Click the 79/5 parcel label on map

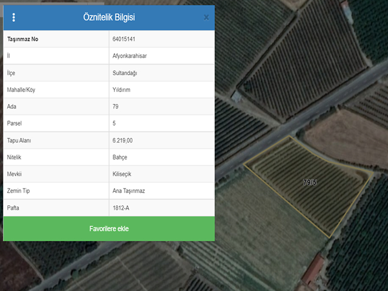309,182
